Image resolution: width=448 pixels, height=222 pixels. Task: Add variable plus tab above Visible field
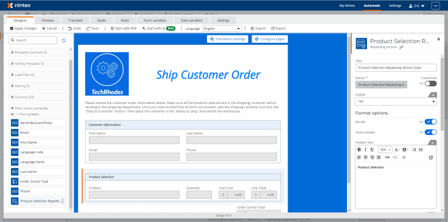(433, 95)
